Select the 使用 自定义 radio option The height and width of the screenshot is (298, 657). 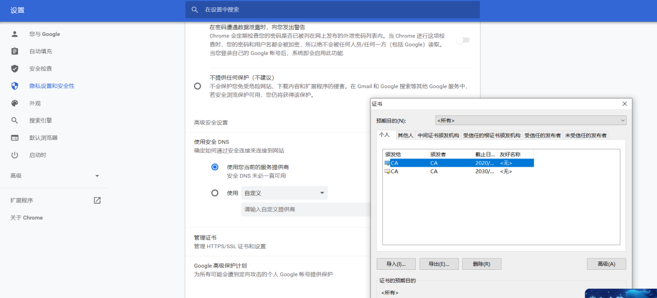coord(215,193)
